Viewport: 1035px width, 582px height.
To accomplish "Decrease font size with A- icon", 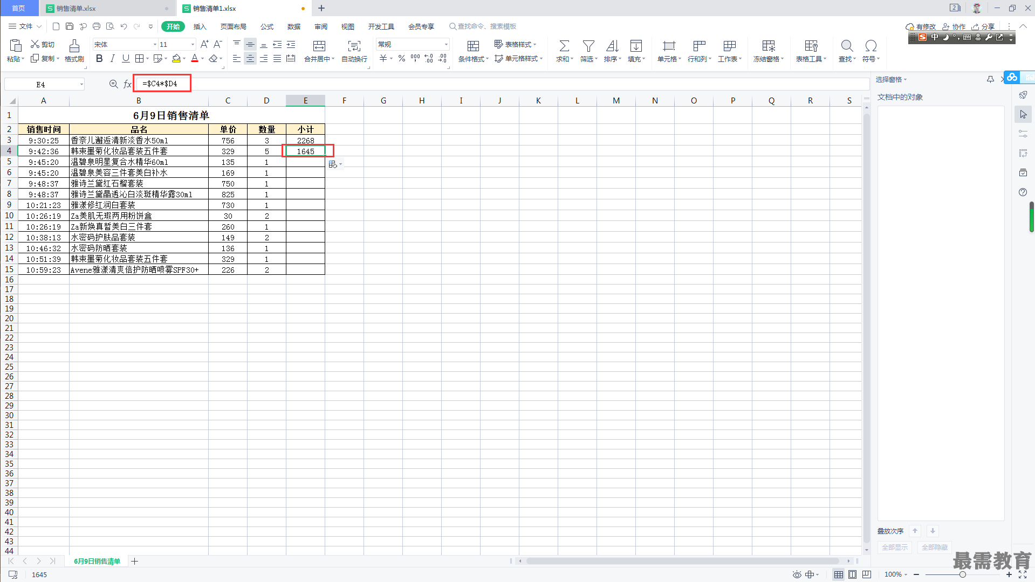I will pyautogui.click(x=217, y=44).
